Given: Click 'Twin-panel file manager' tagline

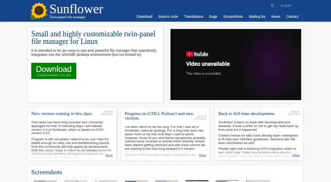Looking at the screenshot, I should [67, 17].
